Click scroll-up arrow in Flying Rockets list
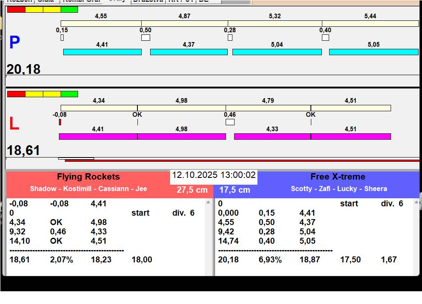Screen dimensions: 422x304 pyautogui.click(x=208, y=203)
